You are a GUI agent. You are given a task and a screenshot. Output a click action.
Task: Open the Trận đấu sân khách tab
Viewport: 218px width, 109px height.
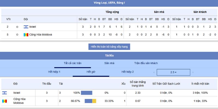point(146,63)
